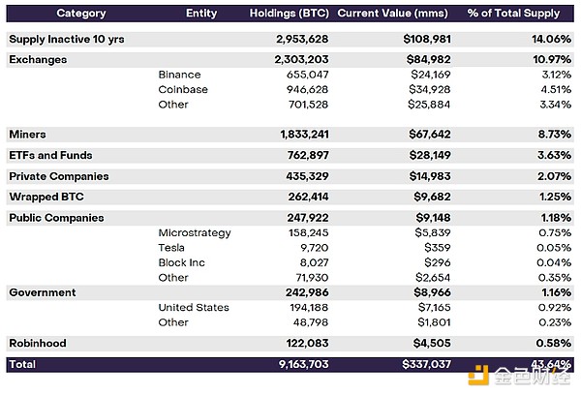
Task: Click the Public Companies category row
Action: 56,218
